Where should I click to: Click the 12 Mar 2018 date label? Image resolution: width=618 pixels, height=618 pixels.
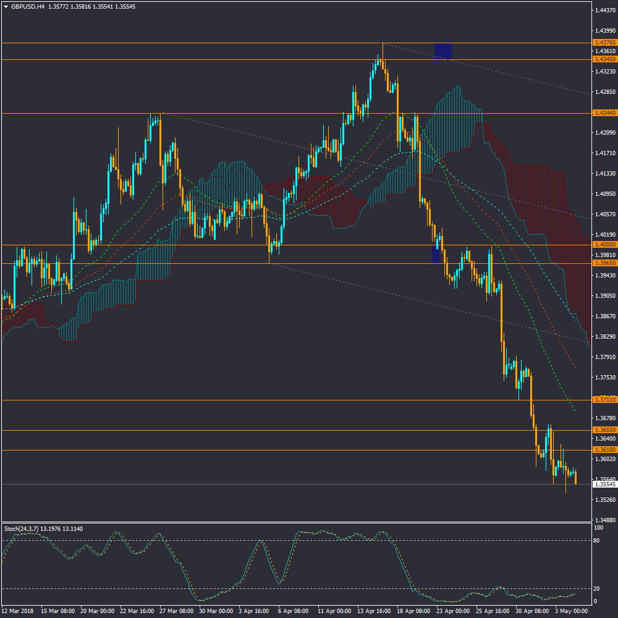coord(17,611)
